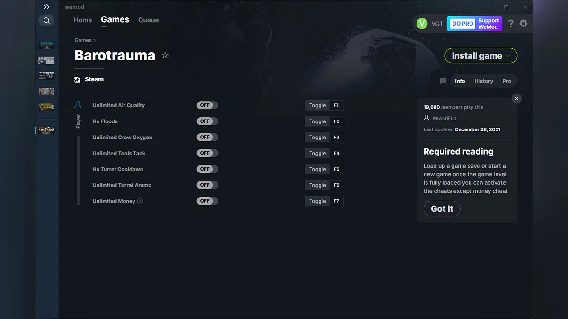Open the Queue tab
Image resolution: width=568 pixels, height=319 pixels.
tap(148, 20)
